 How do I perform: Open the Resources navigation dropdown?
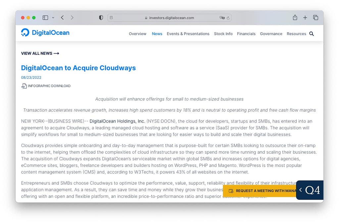(296, 34)
